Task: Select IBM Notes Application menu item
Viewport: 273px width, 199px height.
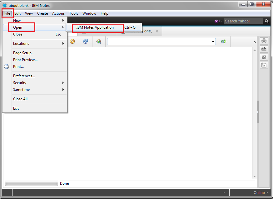Action: (x=104, y=27)
